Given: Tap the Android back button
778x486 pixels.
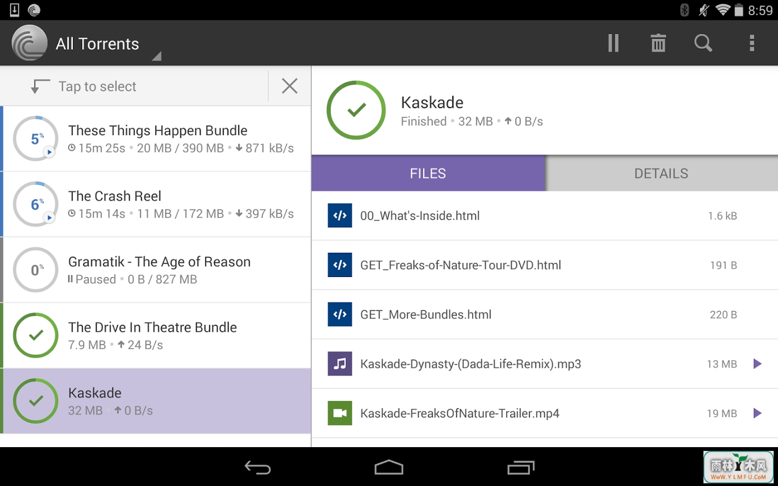Looking at the screenshot, I should [x=258, y=467].
